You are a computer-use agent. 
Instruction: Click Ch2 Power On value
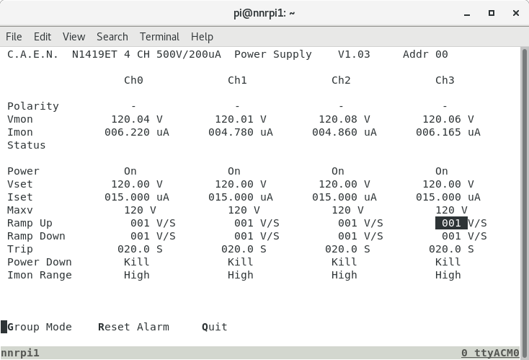(338, 171)
